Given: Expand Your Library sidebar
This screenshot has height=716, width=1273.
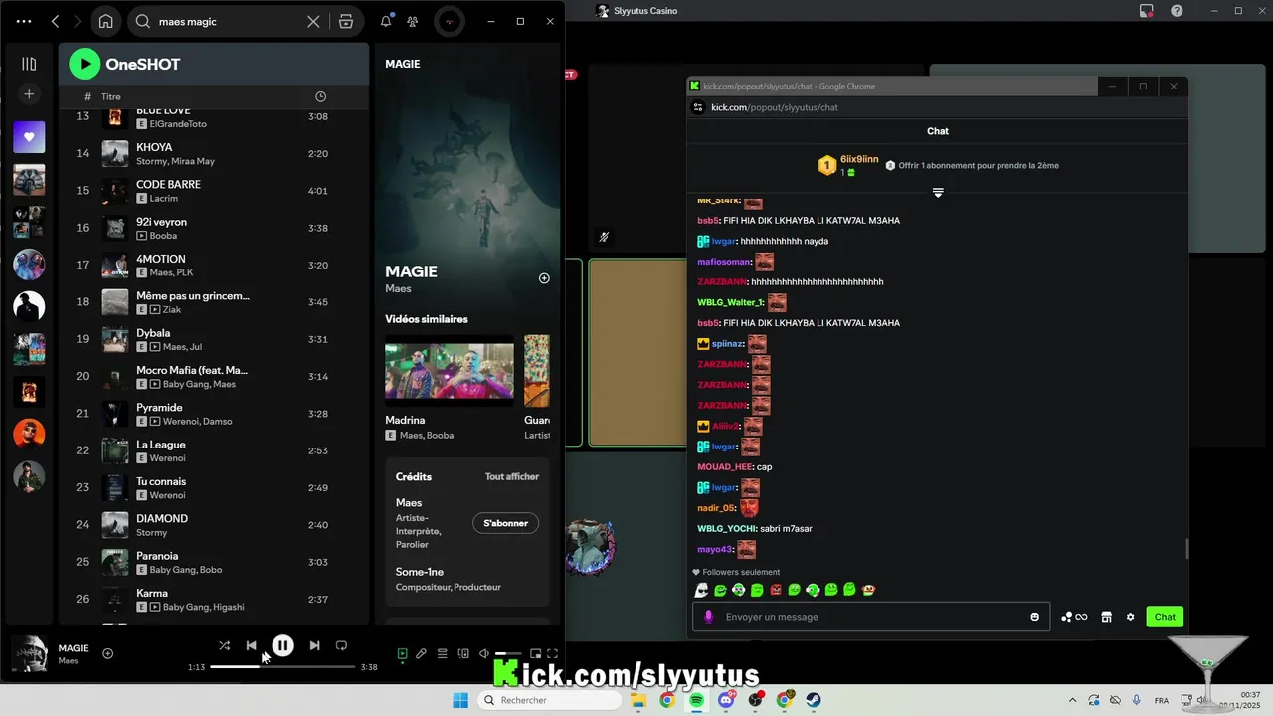Looking at the screenshot, I should coord(29,64).
